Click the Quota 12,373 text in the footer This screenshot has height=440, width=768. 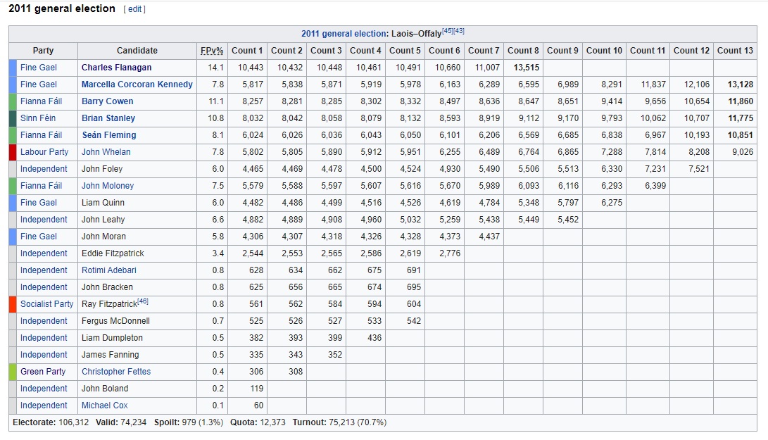pos(258,422)
